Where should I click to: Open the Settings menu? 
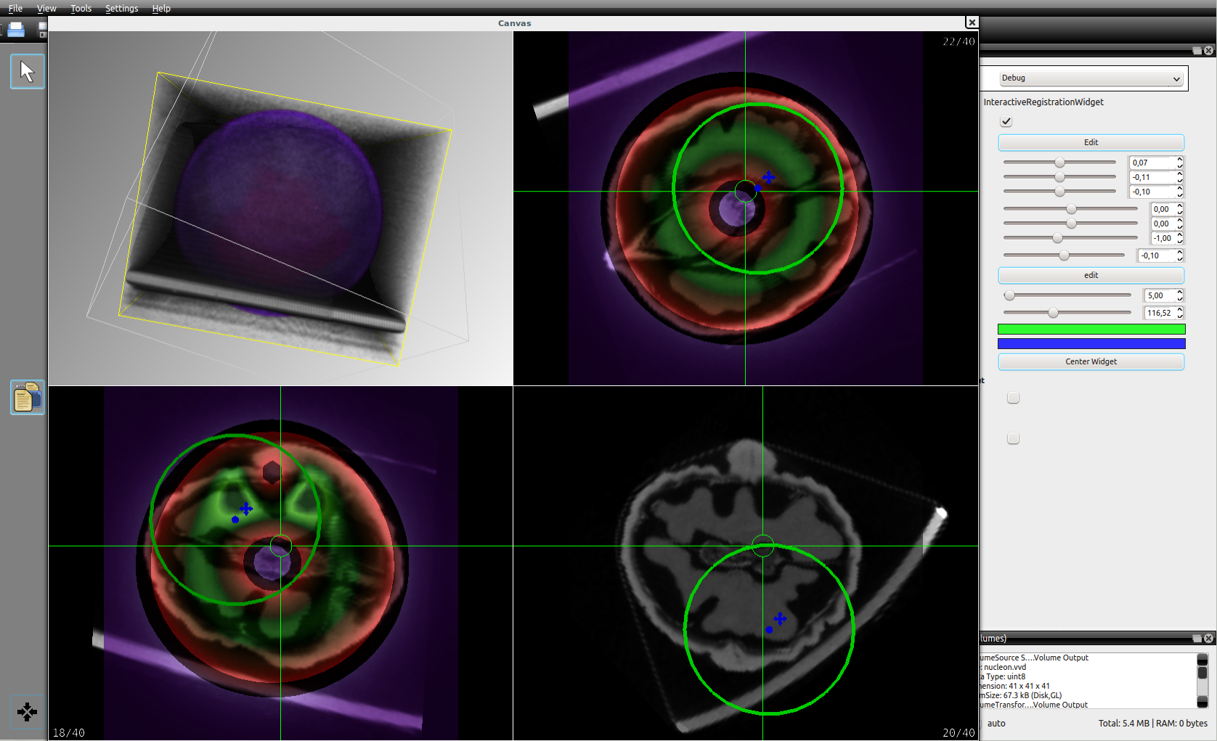coord(121,9)
